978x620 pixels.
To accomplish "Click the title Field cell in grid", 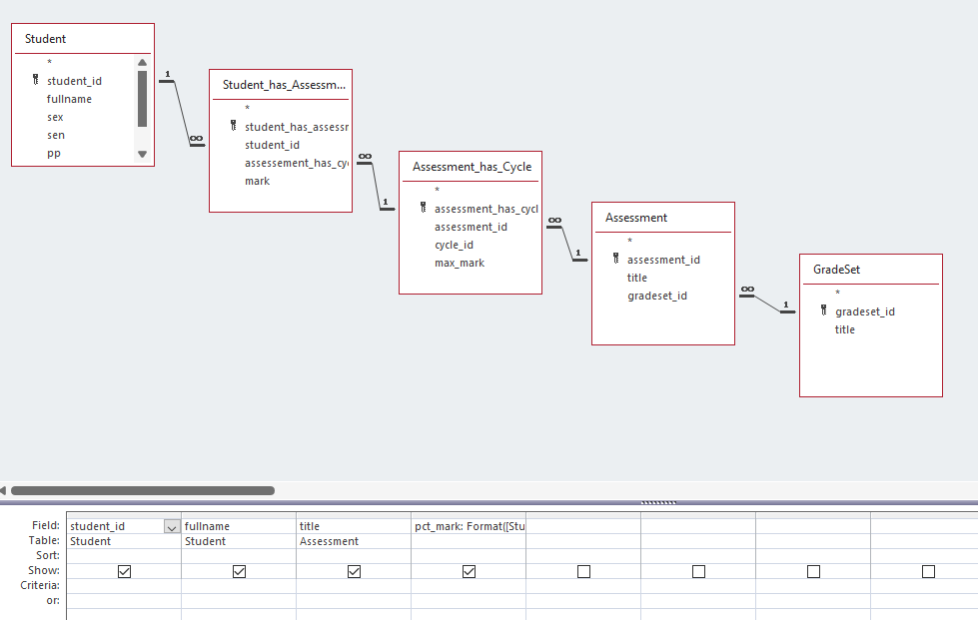I will coord(354,526).
